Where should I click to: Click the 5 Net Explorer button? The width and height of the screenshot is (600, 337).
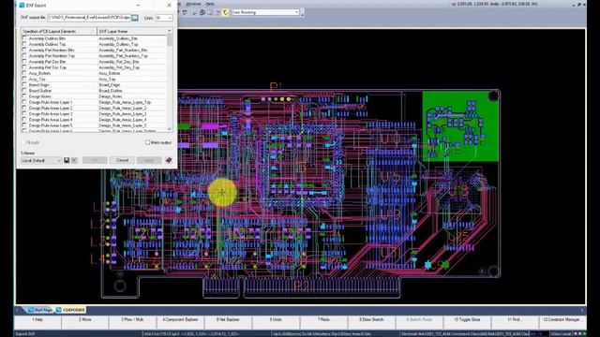point(228,322)
